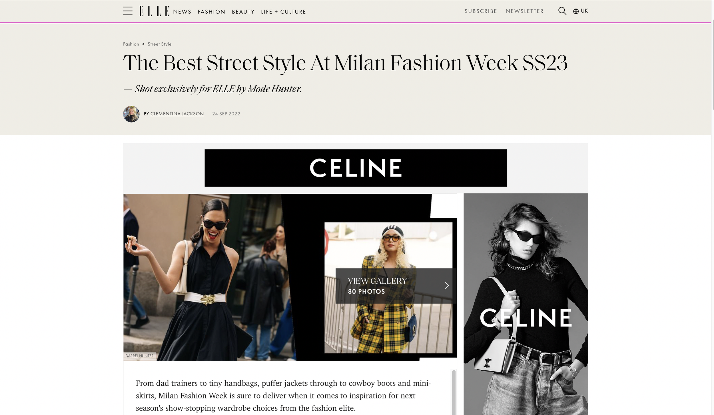Click the author avatar photo
This screenshot has width=714, height=415.
(131, 114)
